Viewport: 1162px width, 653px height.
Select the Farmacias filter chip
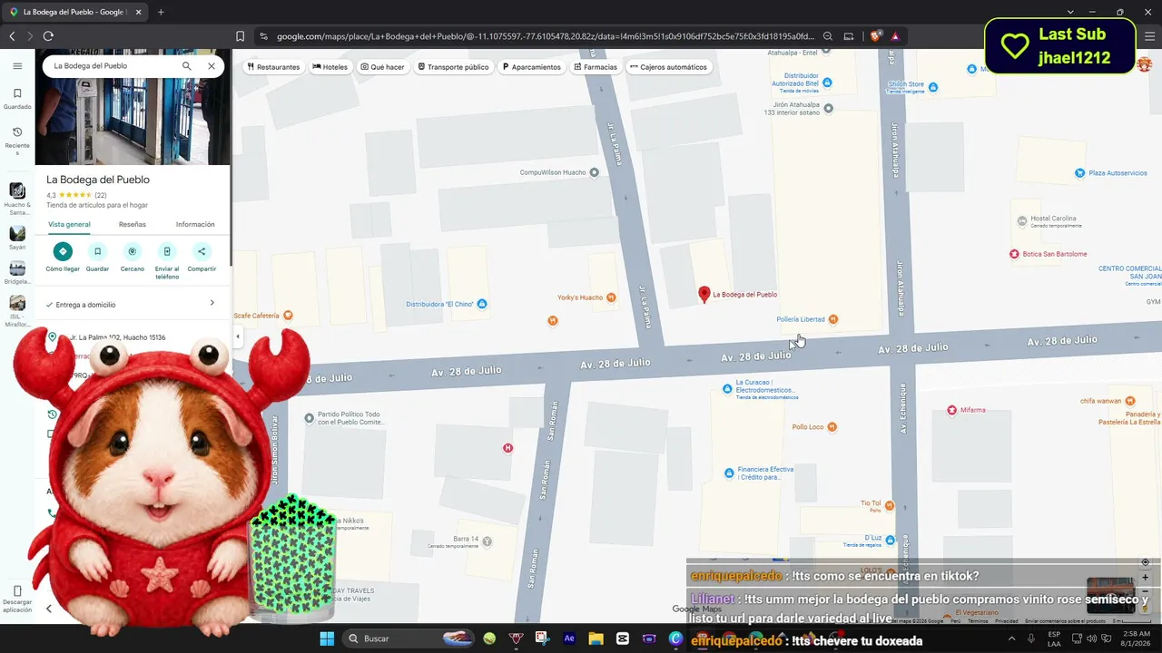tap(596, 67)
